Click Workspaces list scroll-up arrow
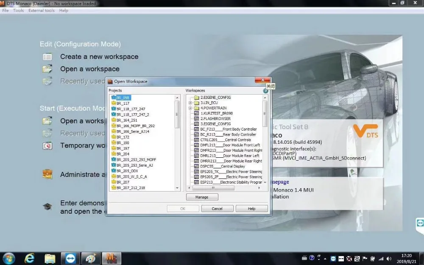Viewport: 424px width, 265px height. pyautogui.click(x=265, y=98)
